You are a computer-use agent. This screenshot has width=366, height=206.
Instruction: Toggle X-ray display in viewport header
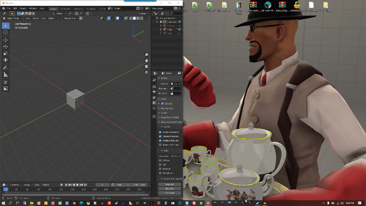point(126,18)
